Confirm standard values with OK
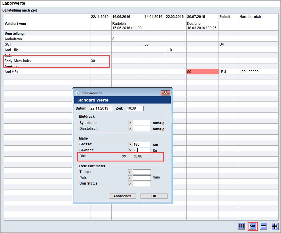281x233 pixels. (x=154, y=196)
